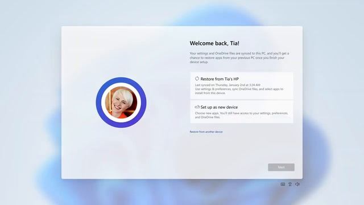The image size is (364, 205).
Task: Open the on-screen keyboard icon
Action: click(283, 184)
